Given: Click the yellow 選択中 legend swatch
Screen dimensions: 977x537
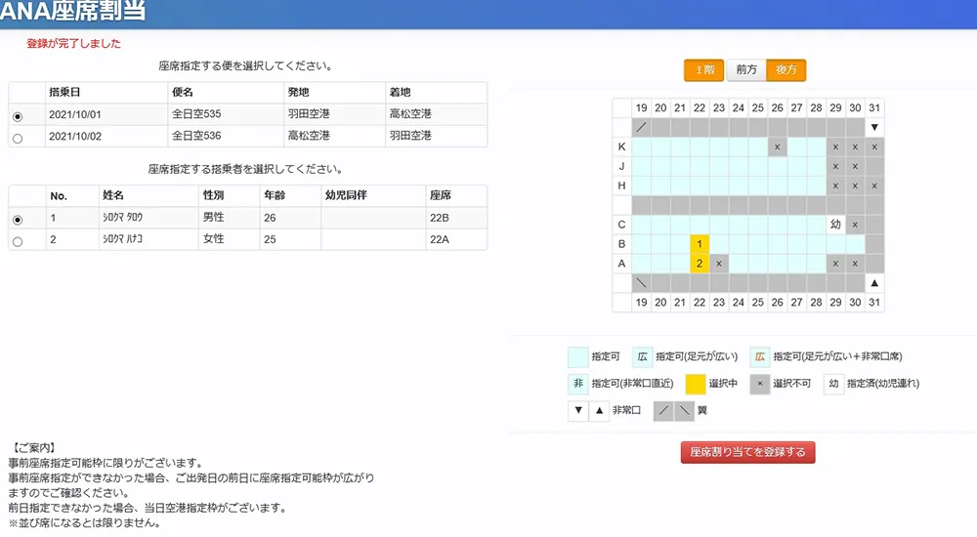Looking at the screenshot, I should click(x=696, y=384).
